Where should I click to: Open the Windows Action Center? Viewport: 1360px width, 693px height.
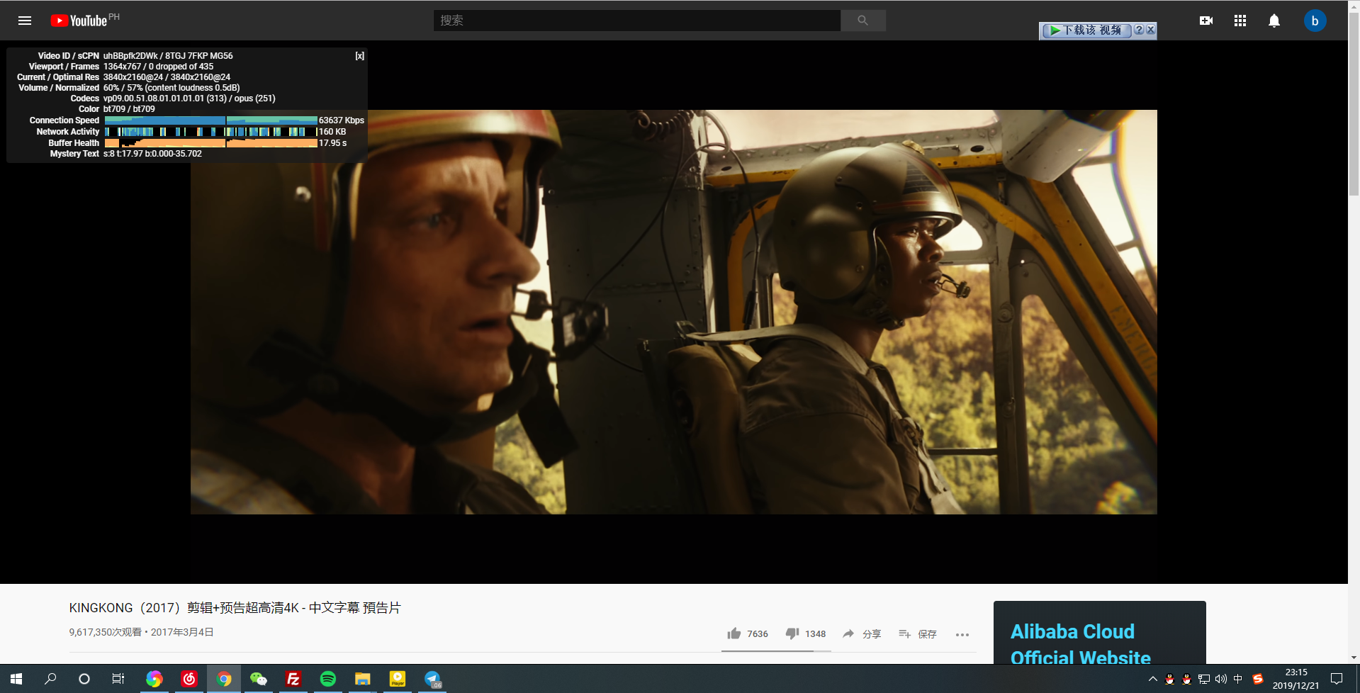click(1337, 679)
